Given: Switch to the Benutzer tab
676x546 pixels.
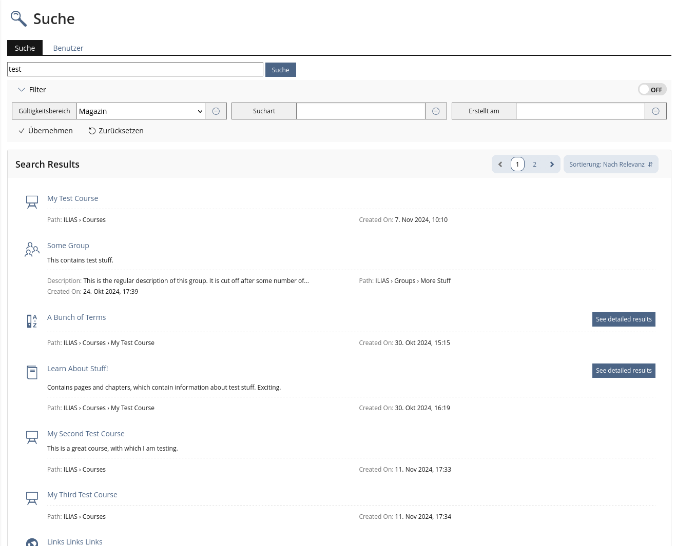Looking at the screenshot, I should coord(68,48).
